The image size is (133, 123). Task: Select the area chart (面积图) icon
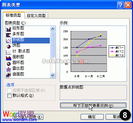pos(9,58)
